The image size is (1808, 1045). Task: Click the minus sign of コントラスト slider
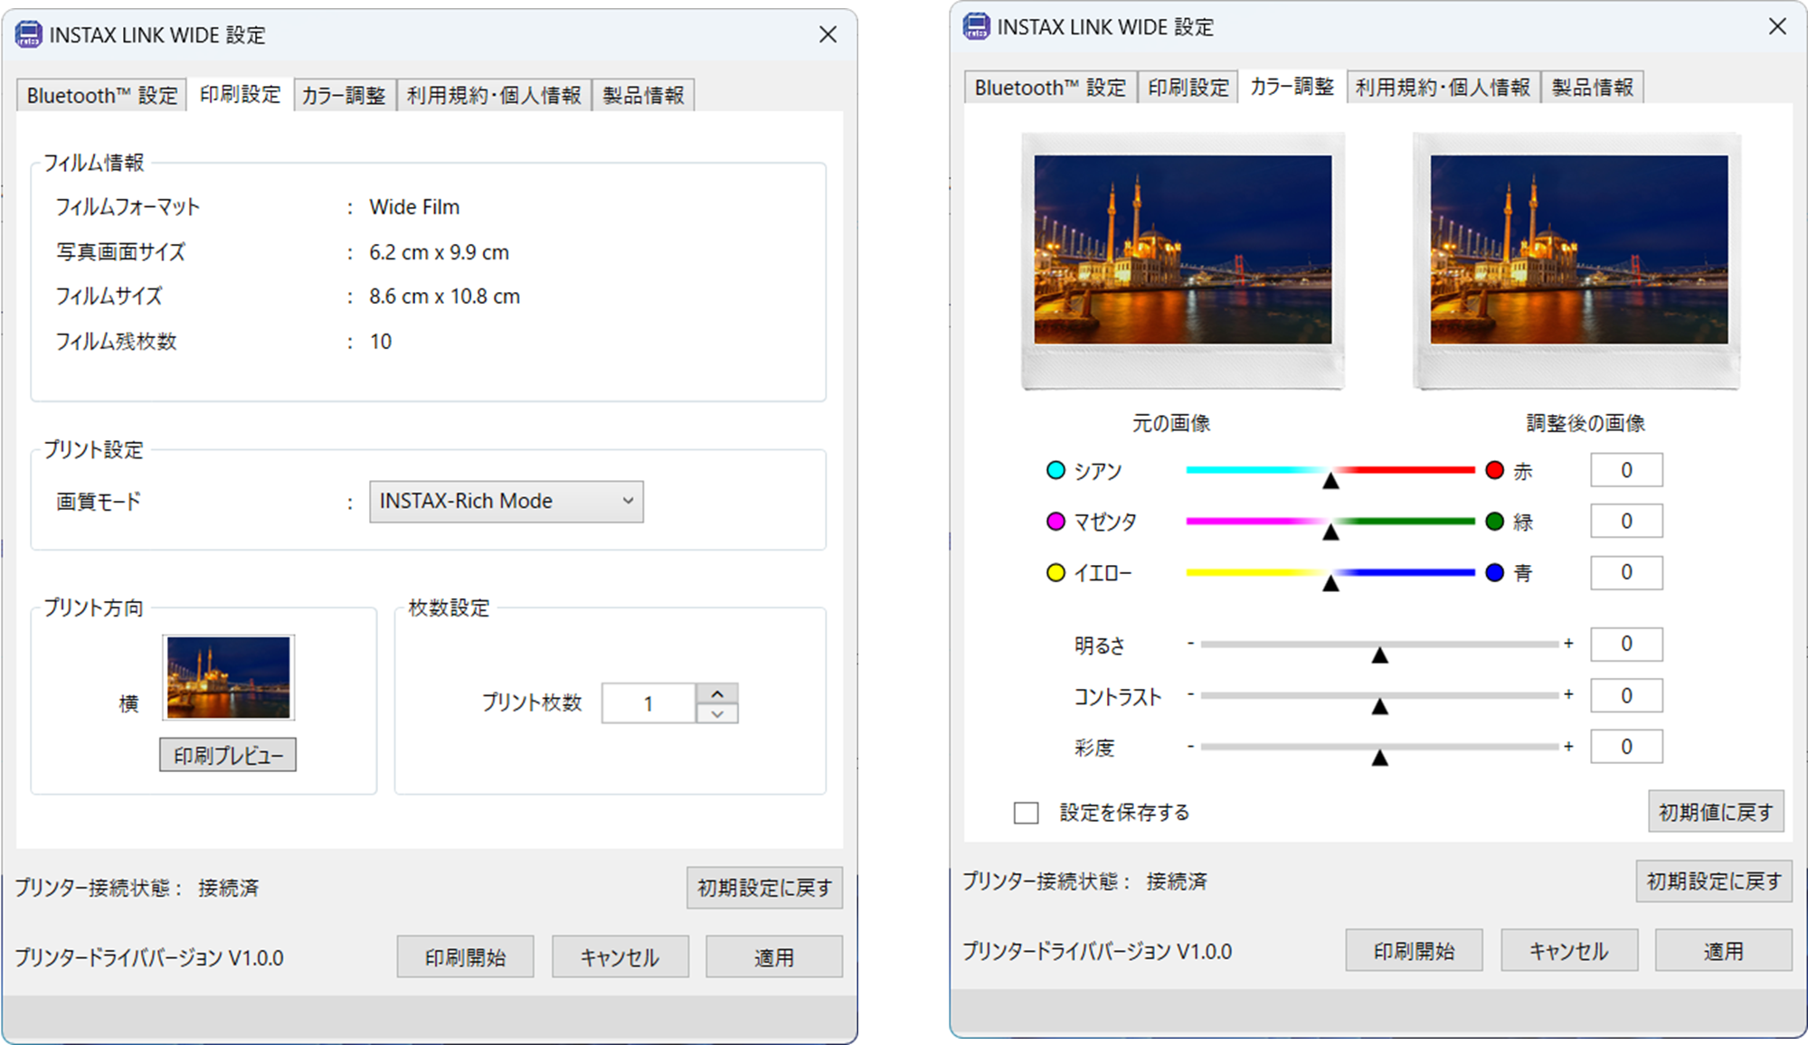pos(1190,695)
